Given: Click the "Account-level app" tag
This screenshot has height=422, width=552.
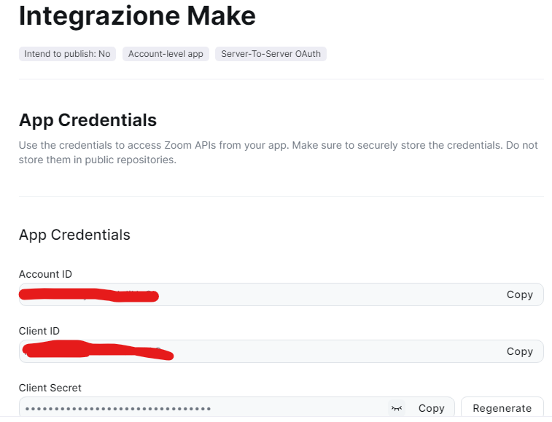Looking at the screenshot, I should click(x=166, y=54).
